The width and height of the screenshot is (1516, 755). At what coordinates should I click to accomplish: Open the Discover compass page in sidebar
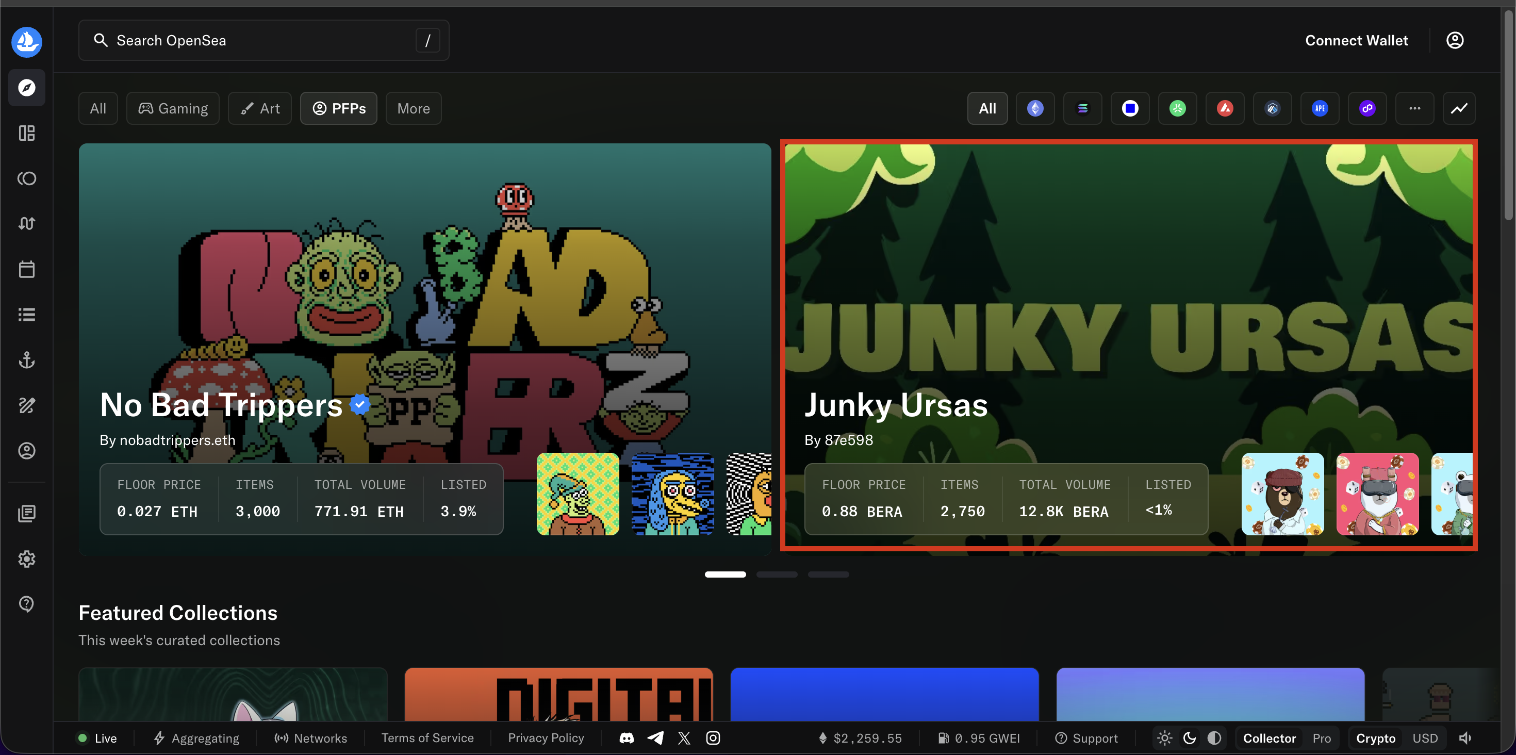pyautogui.click(x=26, y=88)
